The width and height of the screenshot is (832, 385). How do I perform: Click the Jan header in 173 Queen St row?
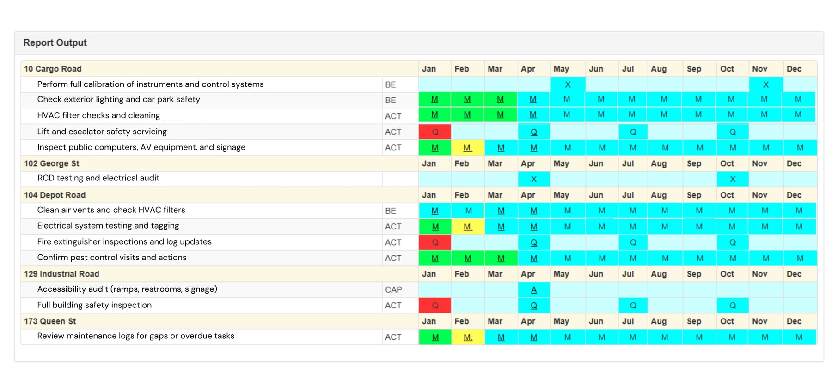(x=429, y=321)
